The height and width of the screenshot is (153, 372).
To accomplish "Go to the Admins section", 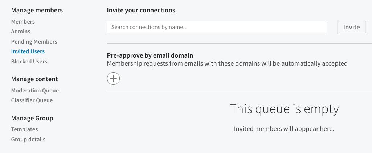I will click(x=21, y=32).
